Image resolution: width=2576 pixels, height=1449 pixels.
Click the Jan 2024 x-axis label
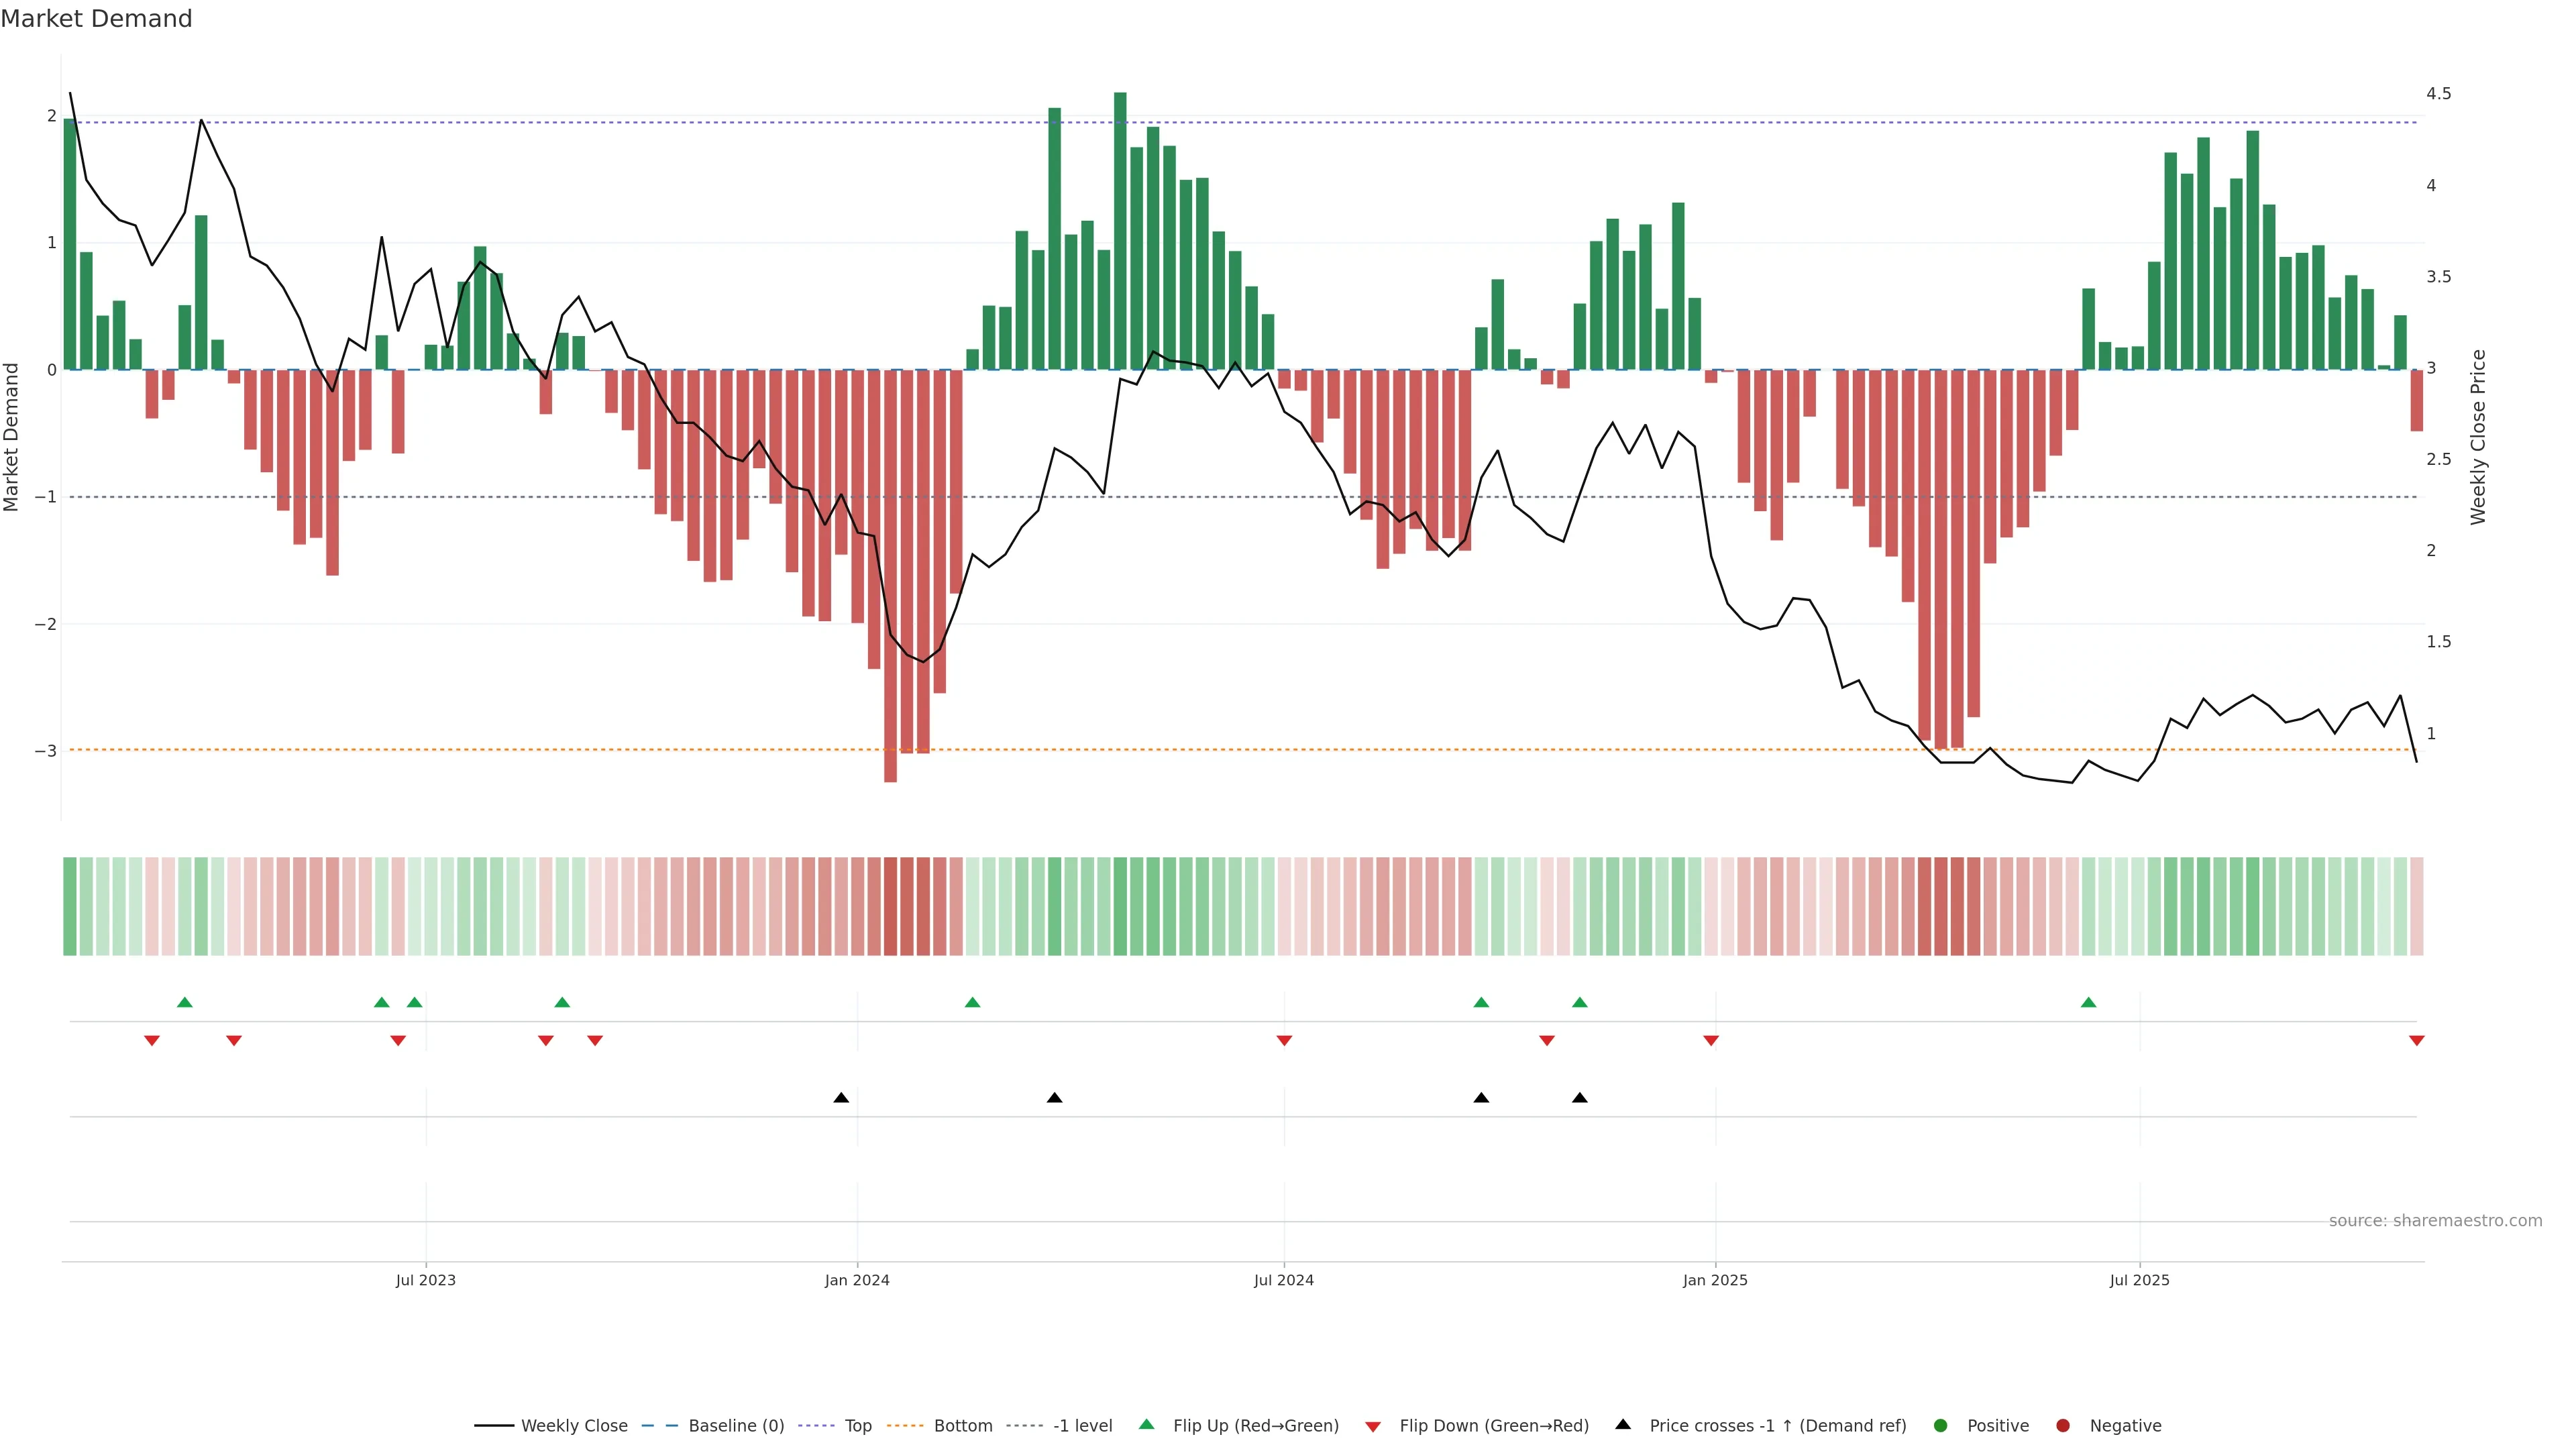coord(857,1280)
